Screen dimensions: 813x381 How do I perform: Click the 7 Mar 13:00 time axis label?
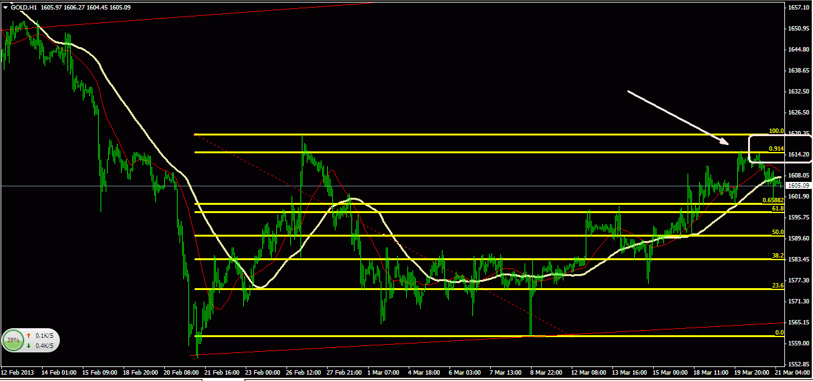[x=507, y=372]
